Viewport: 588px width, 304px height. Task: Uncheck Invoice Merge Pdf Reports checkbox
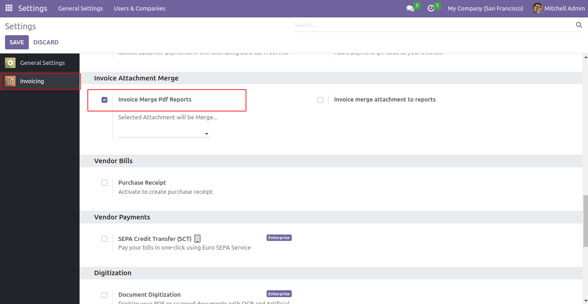coord(104,100)
